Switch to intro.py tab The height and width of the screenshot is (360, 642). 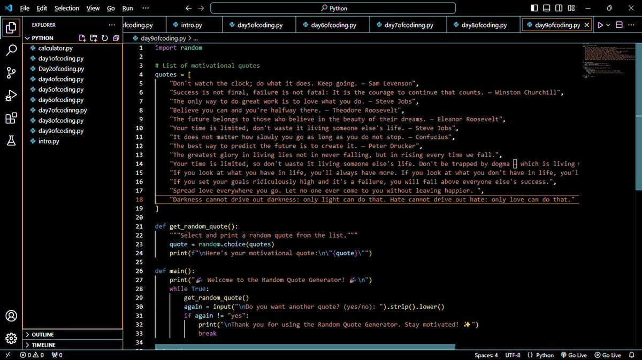click(x=192, y=25)
